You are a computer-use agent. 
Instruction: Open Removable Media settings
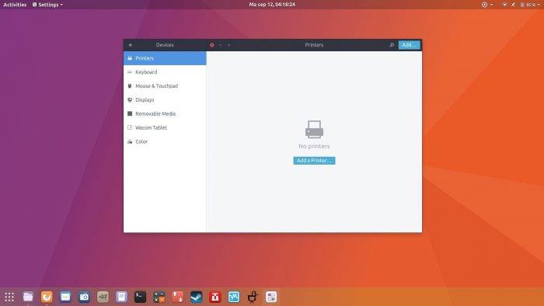point(165,113)
